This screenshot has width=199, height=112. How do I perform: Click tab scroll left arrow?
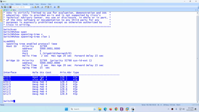pyautogui.click(x=196, y=10)
